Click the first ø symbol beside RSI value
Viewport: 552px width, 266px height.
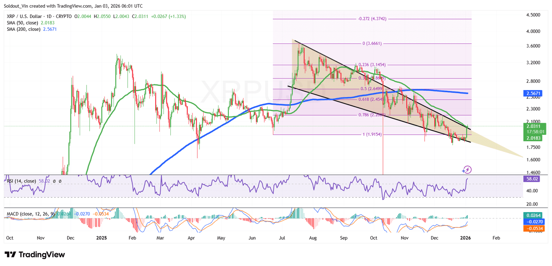pyautogui.click(x=55, y=181)
